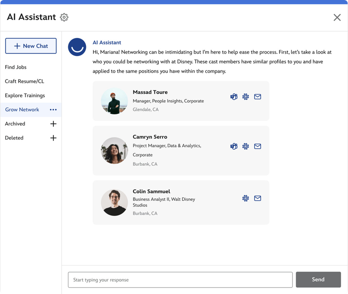The image size is (348, 294).
Task: View Colin Sammuel's profile photo
Action: pos(114,203)
